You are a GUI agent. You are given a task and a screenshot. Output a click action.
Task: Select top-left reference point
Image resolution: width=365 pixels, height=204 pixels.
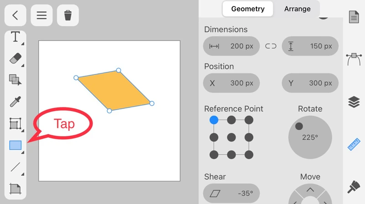pos(214,120)
